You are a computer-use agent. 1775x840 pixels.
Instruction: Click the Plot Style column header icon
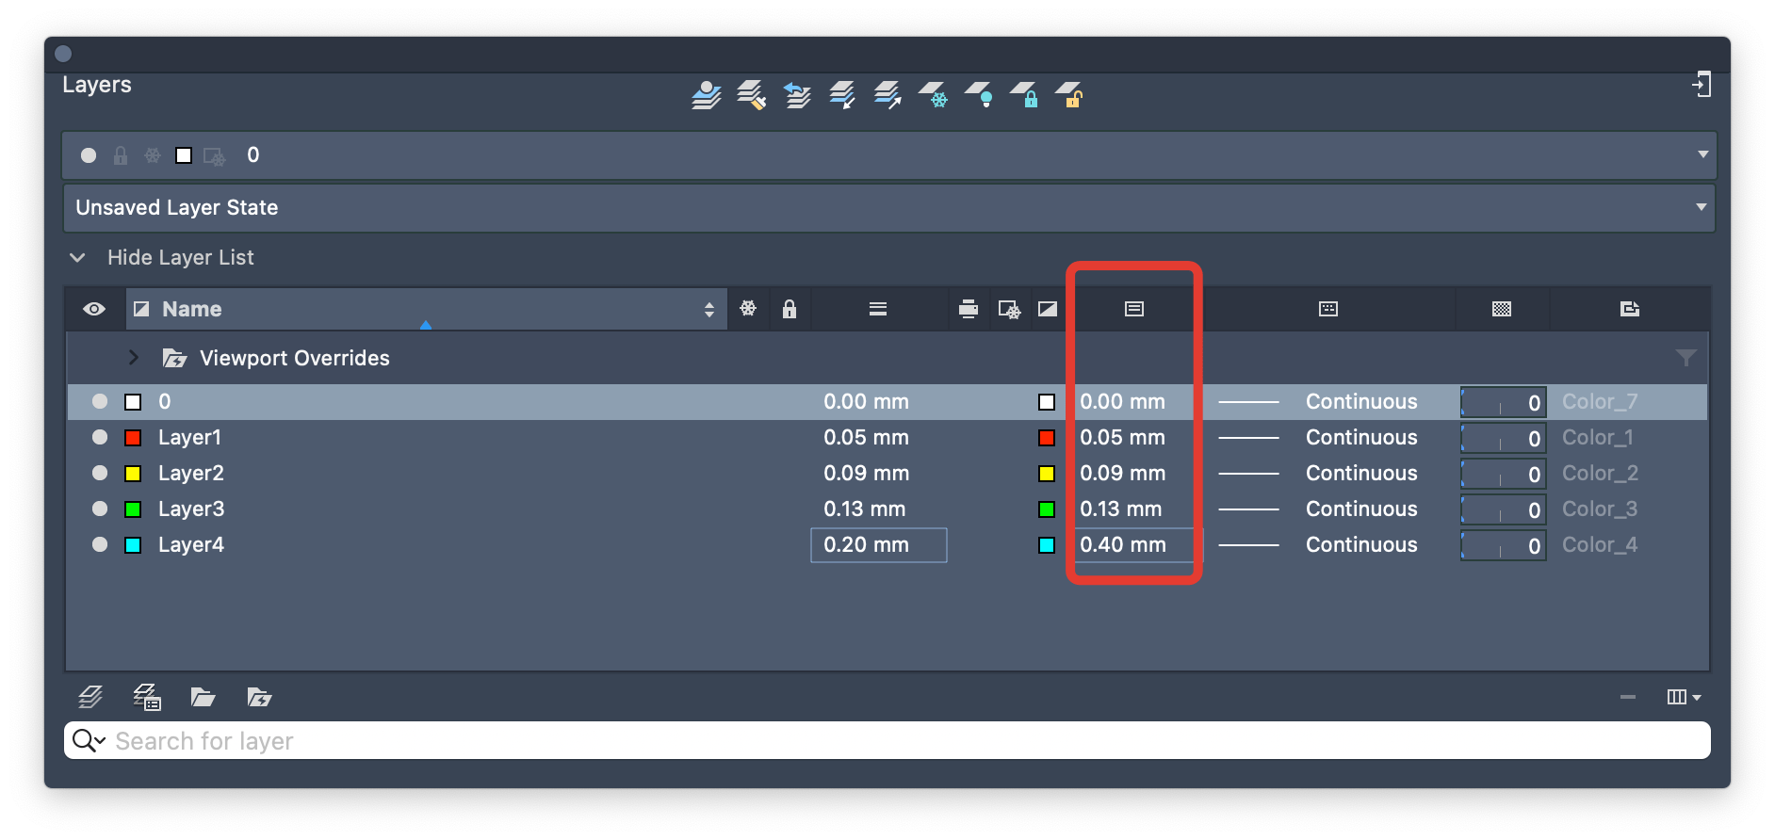(x=1630, y=309)
